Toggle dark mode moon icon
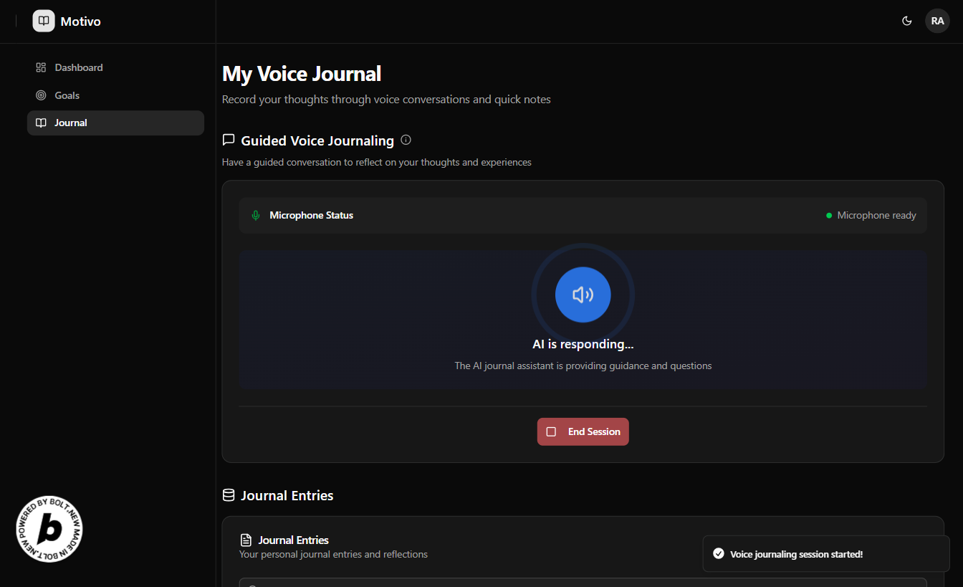The width and height of the screenshot is (963, 587). tap(906, 21)
